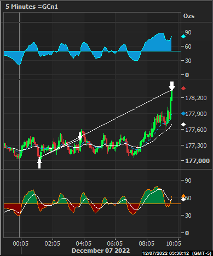Click the 08:05 time axis label

pos(146,243)
